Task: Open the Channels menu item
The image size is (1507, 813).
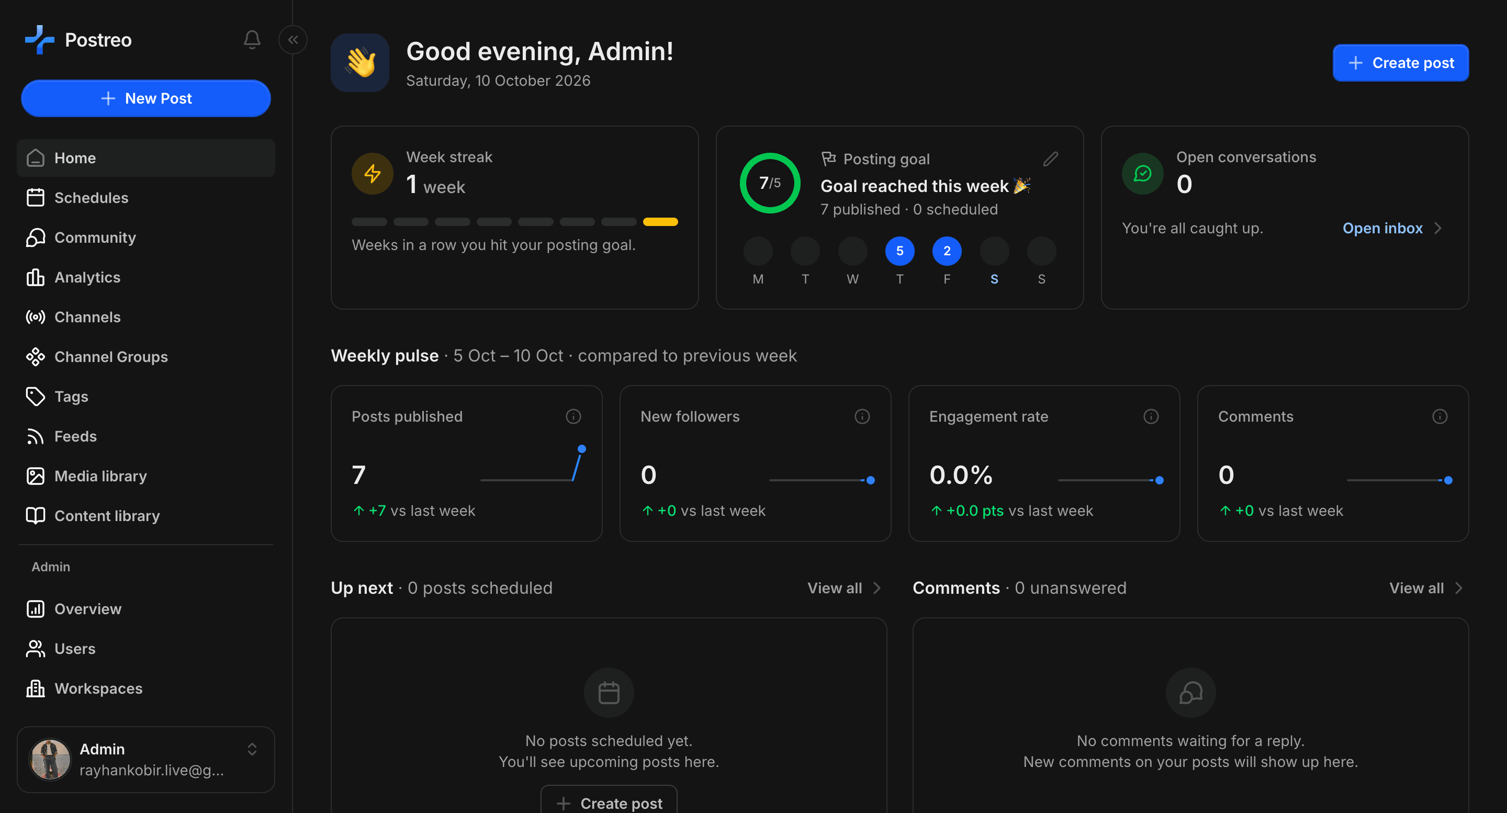Action: click(x=145, y=317)
